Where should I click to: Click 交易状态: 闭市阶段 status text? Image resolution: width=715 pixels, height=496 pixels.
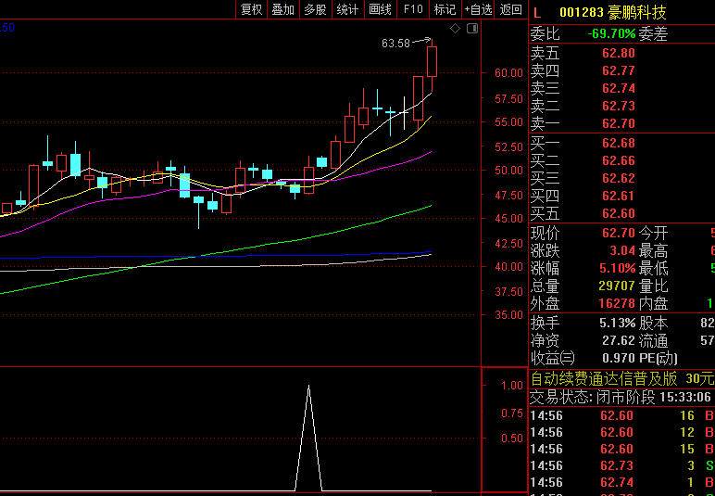pos(593,398)
